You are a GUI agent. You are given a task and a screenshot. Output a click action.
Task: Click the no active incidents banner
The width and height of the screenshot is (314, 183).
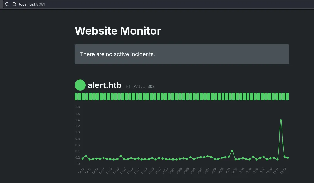coord(182,54)
